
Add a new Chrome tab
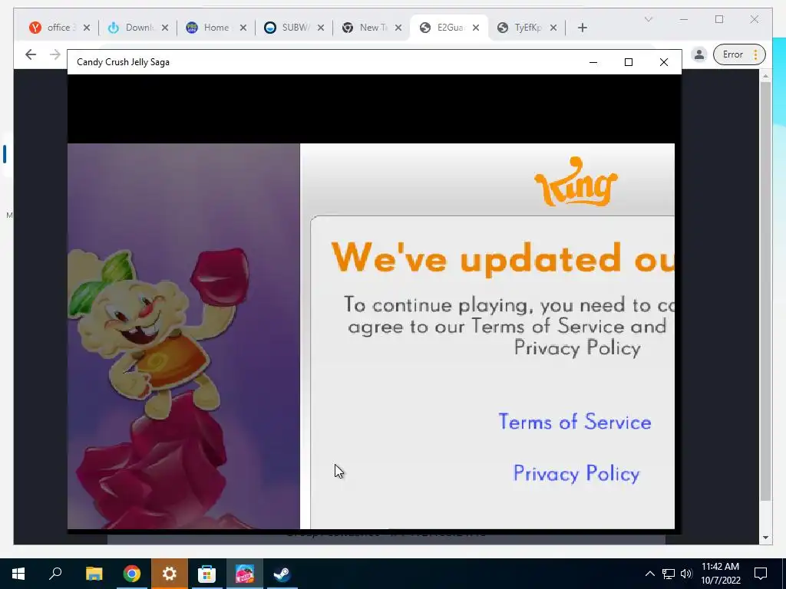tap(582, 28)
